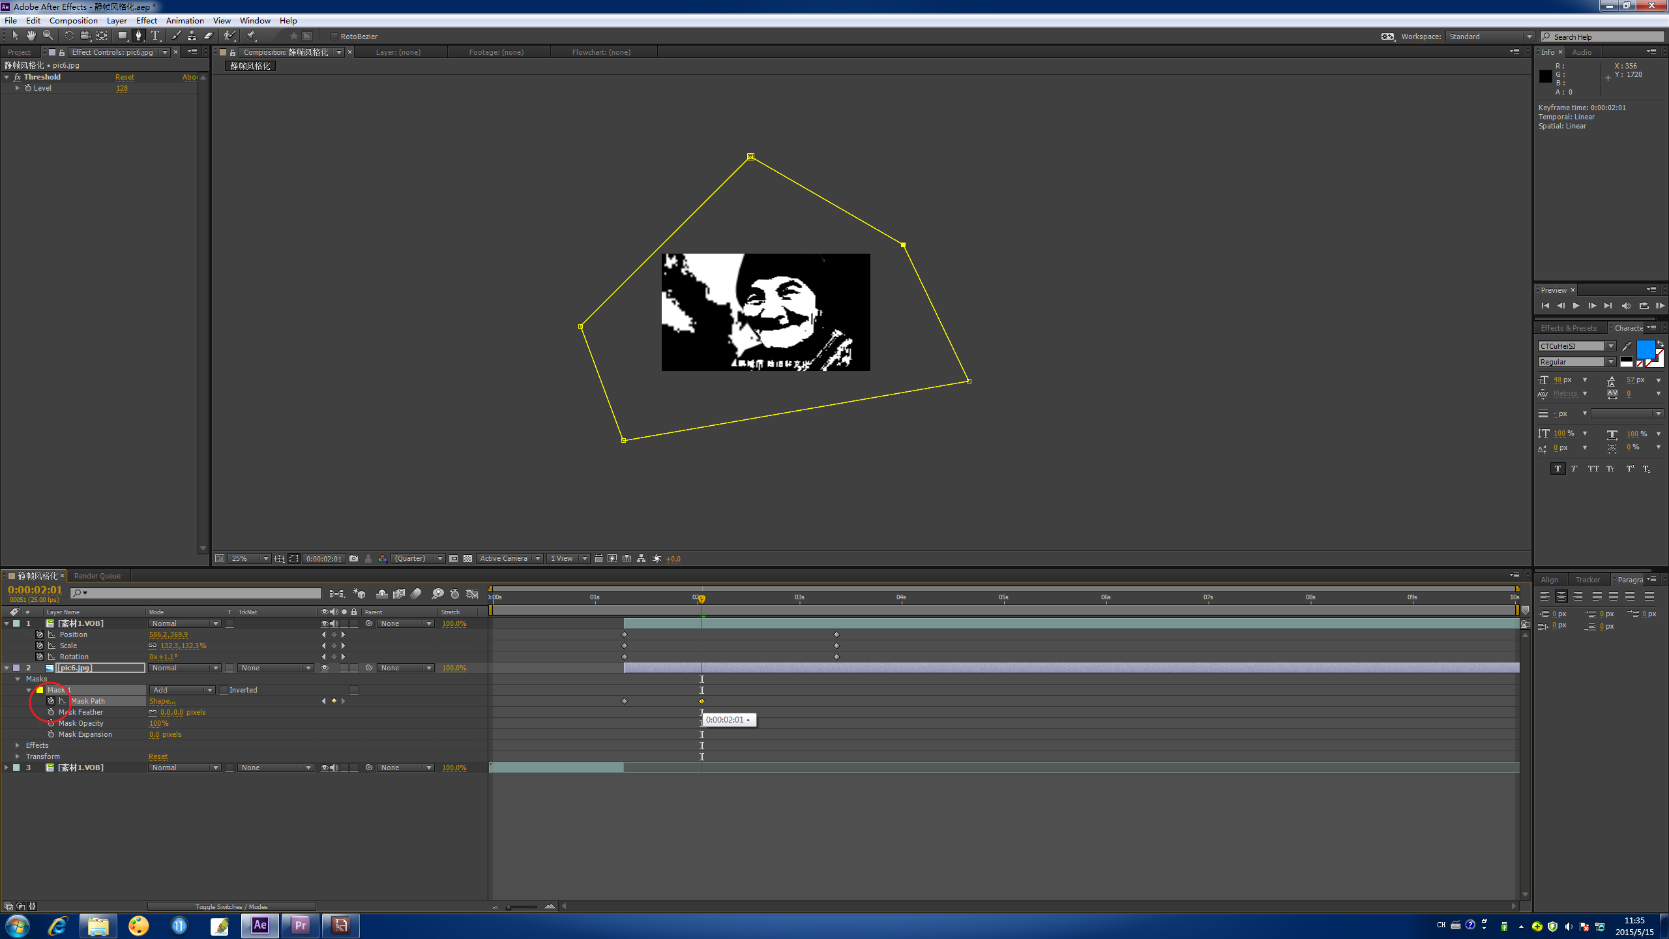Open the (Quarter) resolution dropdown
Viewport: 1669px width, 939px height.
pyautogui.click(x=418, y=559)
